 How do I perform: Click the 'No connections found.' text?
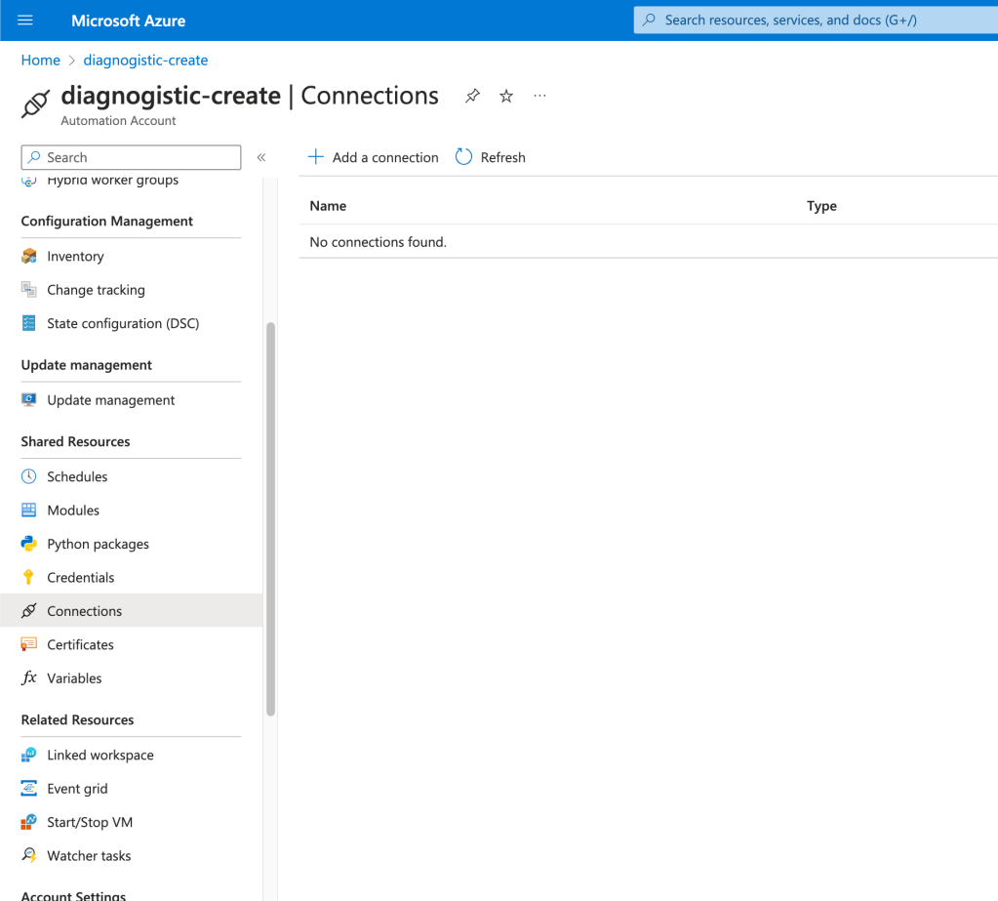point(379,242)
